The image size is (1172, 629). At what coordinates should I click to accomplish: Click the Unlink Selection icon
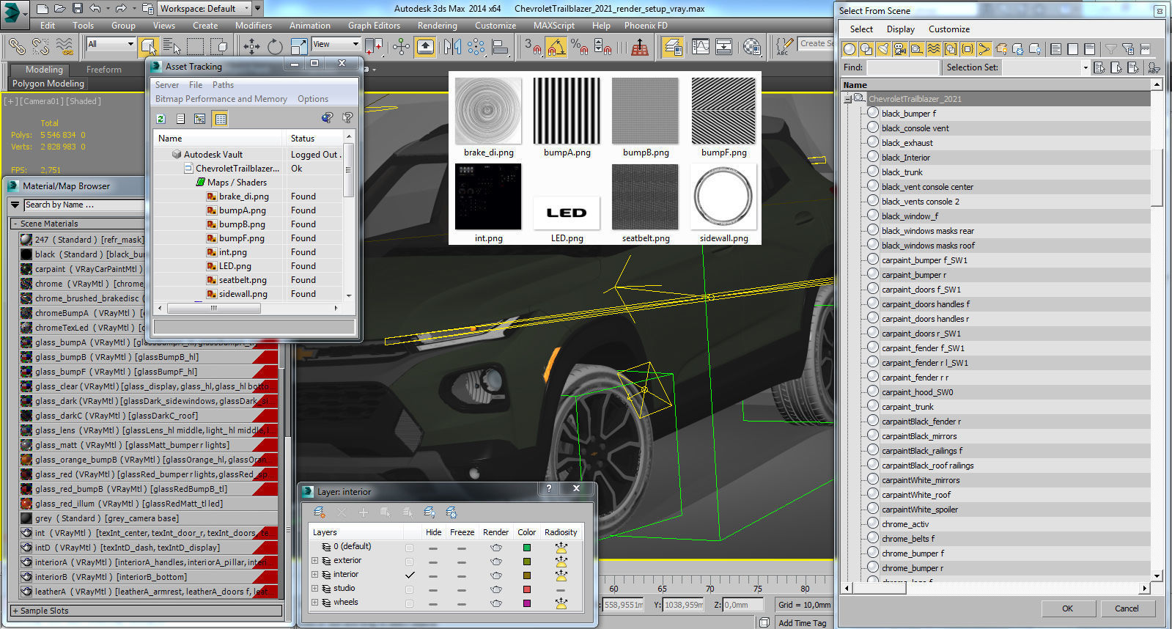[40, 47]
